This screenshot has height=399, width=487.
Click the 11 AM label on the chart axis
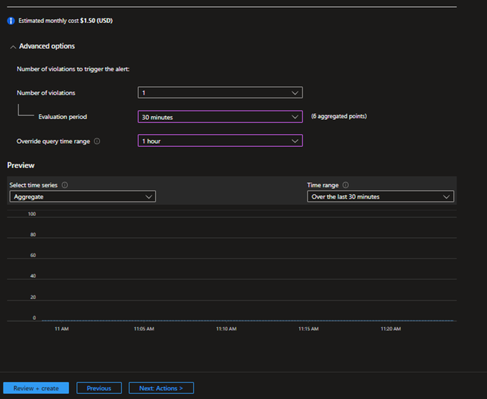[61, 329]
